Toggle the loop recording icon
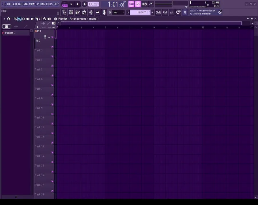This screenshot has width=258, height=205. [x=145, y=4]
